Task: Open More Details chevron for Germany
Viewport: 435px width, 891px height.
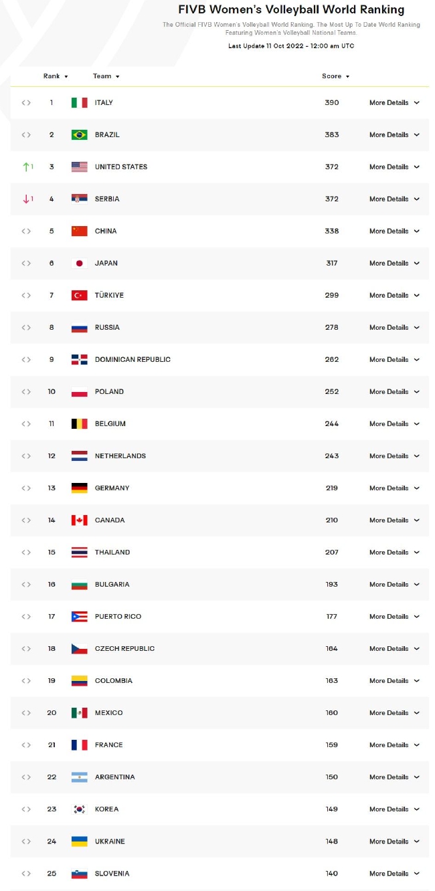Action: pos(416,488)
